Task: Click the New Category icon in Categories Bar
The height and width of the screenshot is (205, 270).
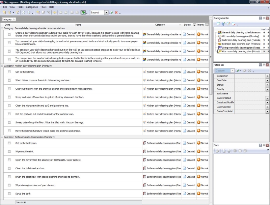Action: 218,24
